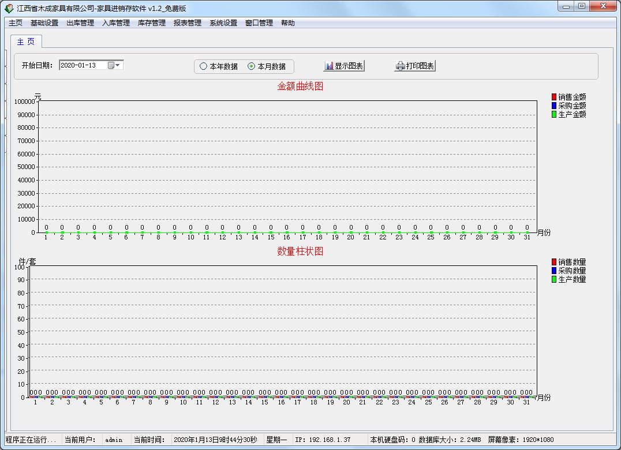Image resolution: width=621 pixels, height=450 pixels.
Task: Click the green 生产金额 legend swatch
Action: [x=554, y=114]
